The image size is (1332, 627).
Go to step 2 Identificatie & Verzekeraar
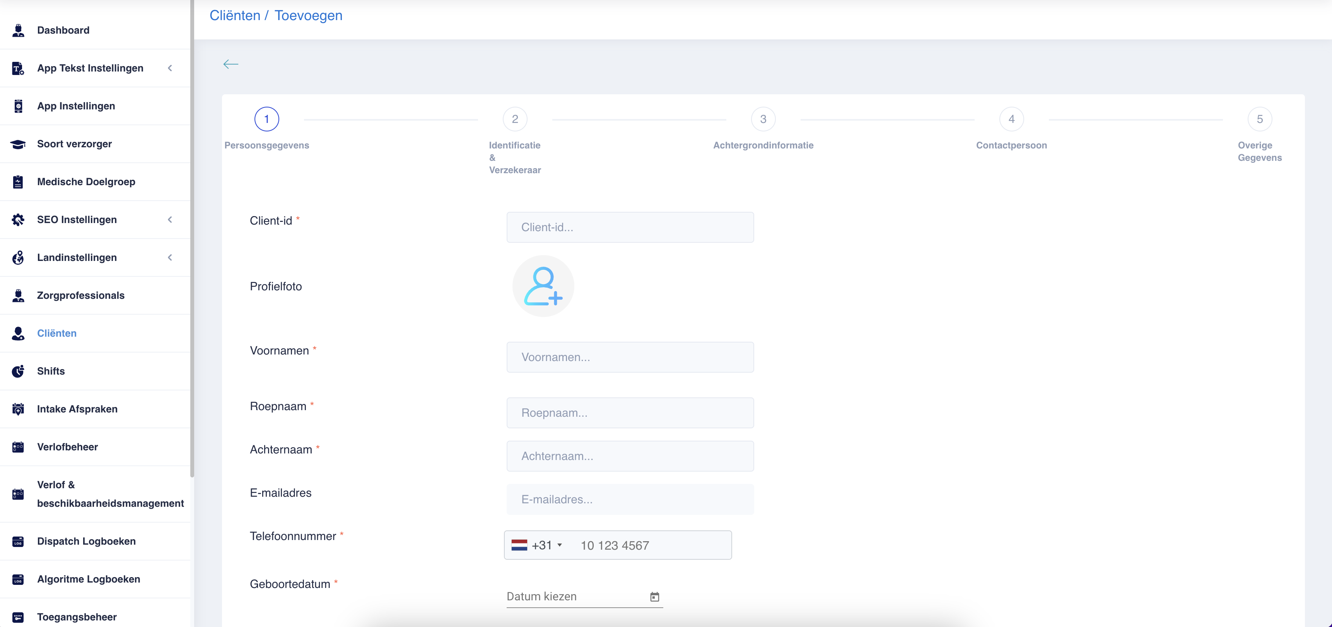514,119
